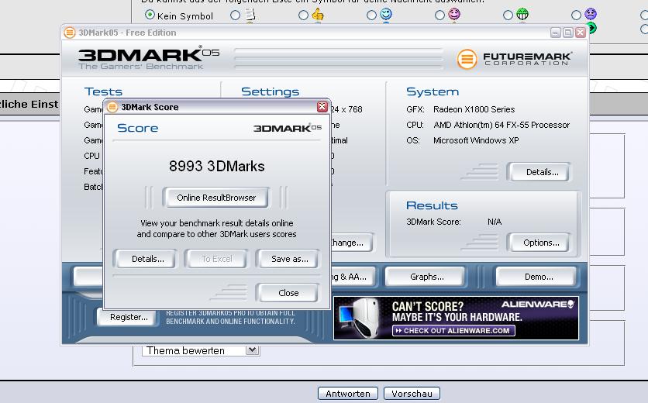Click the Vorschau button on forum page
The image size is (648, 403).
pyautogui.click(x=412, y=394)
